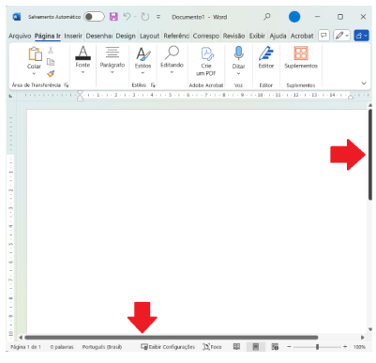376x363 pixels.
Task: Open the Arquivo menu
Action: (x=20, y=36)
